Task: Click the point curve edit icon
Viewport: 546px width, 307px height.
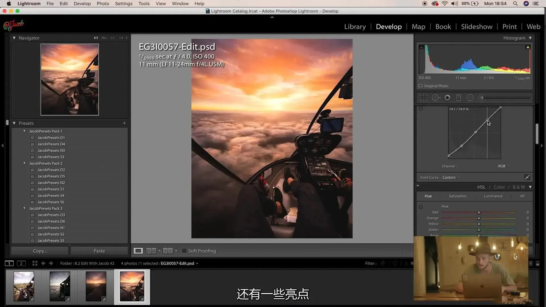Action: pyautogui.click(x=527, y=177)
